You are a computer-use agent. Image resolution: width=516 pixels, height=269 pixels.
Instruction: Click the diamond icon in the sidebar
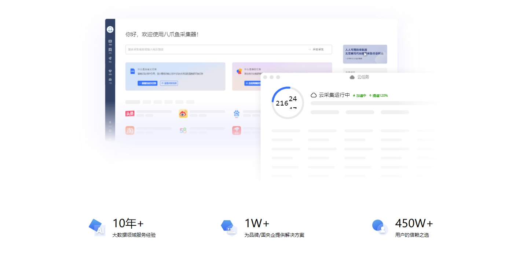[110, 71]
